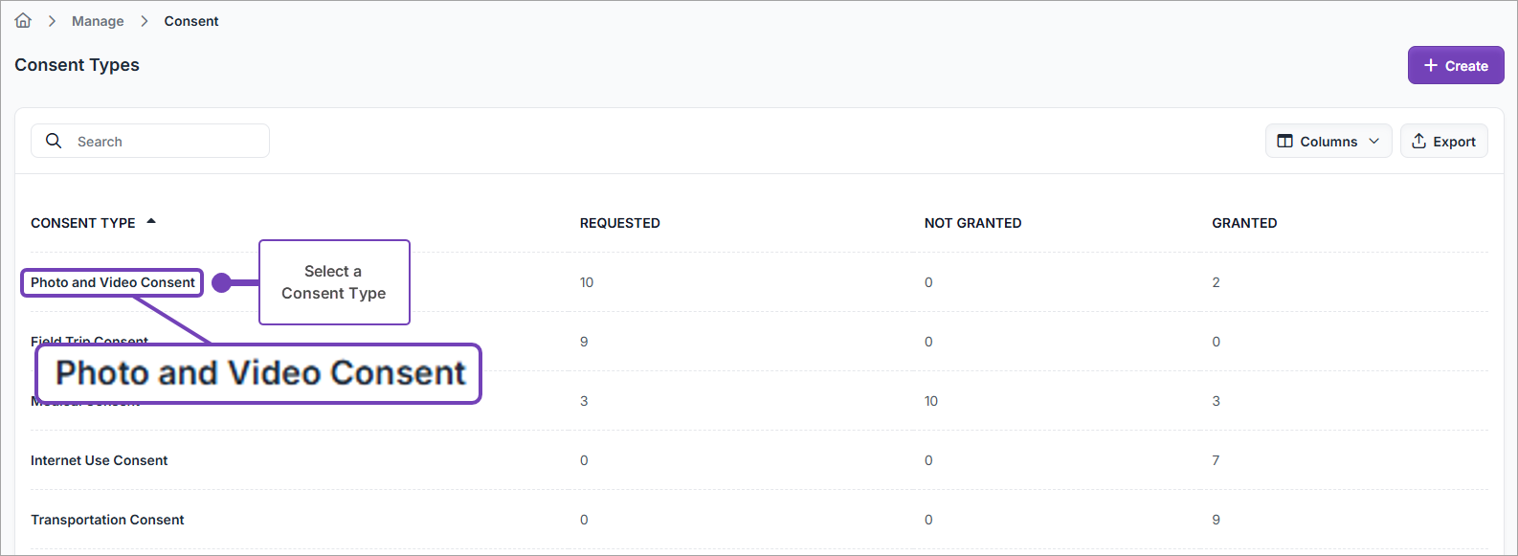Click the plus icon on Create
1518x556 pixels.
tap(1431, 66)
